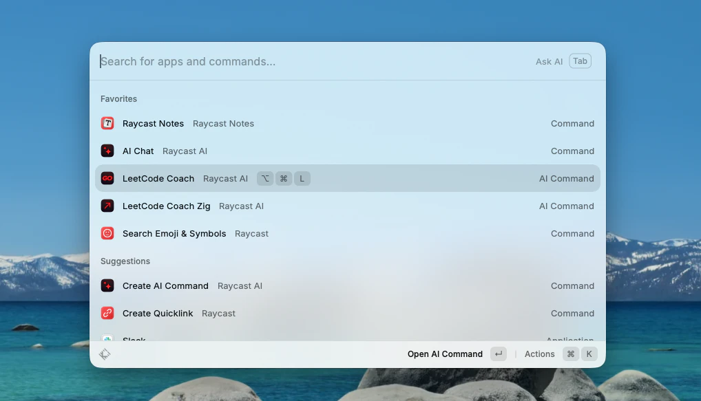Screen dimensions: 701x401
Task: Click AI Command label on LeetCode Coach row
Action: (x=567, y=179)
